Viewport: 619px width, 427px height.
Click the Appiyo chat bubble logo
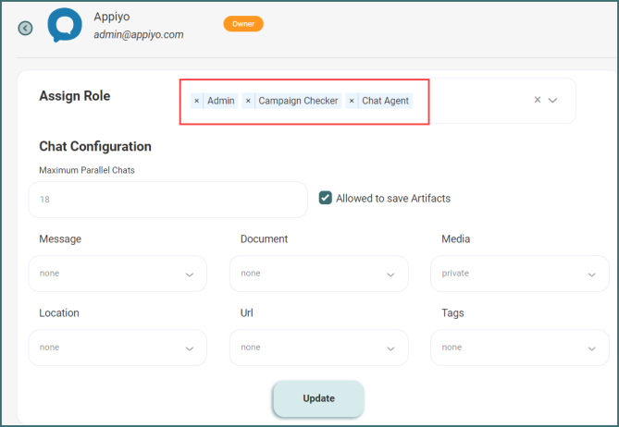coord(65,25)
